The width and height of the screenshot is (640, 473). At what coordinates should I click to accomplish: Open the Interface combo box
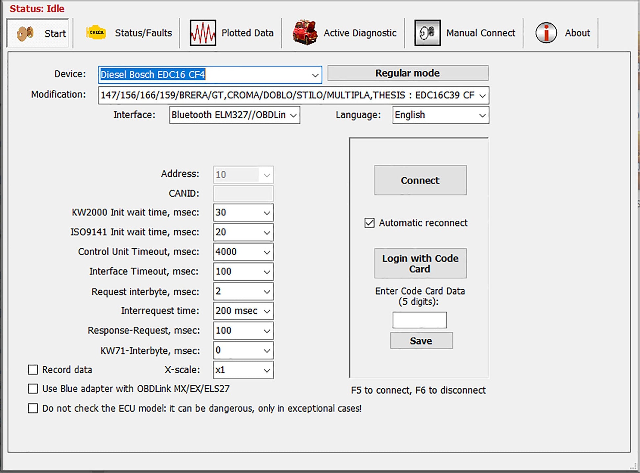coord(293,115)
